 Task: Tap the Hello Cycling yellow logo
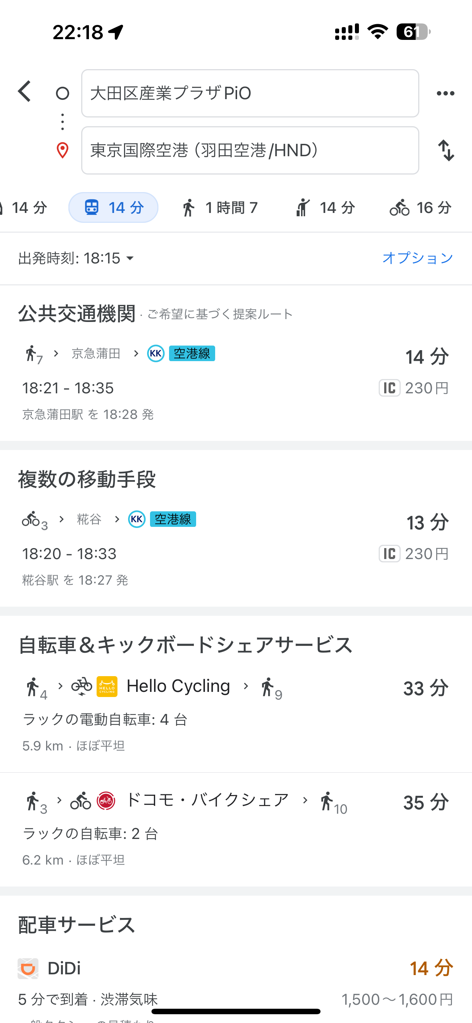pos(107,686)
